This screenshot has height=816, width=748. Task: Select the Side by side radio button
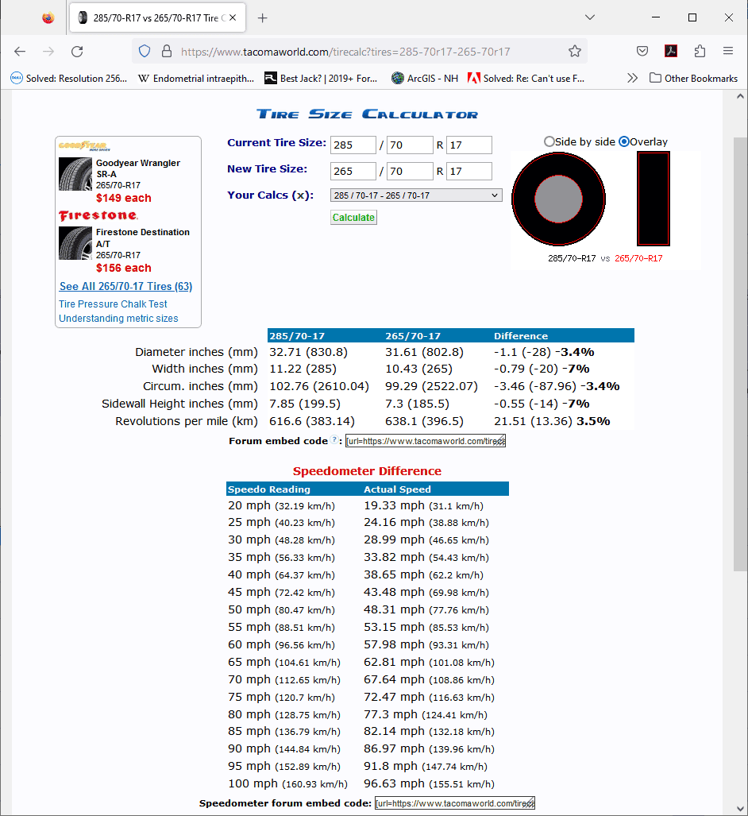(549, 141)
